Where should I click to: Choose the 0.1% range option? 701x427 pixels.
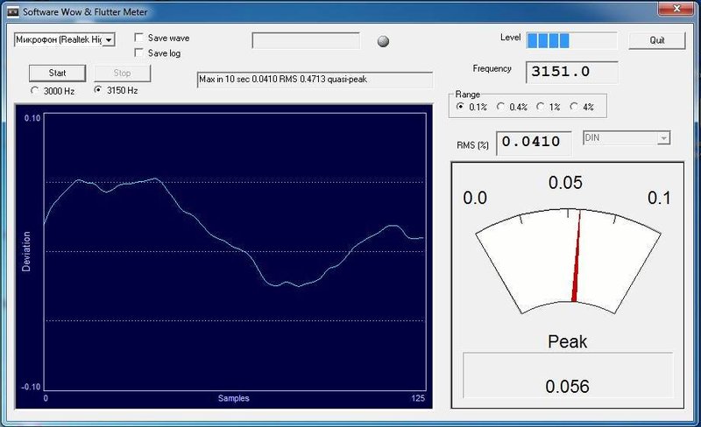coord(459,106)
